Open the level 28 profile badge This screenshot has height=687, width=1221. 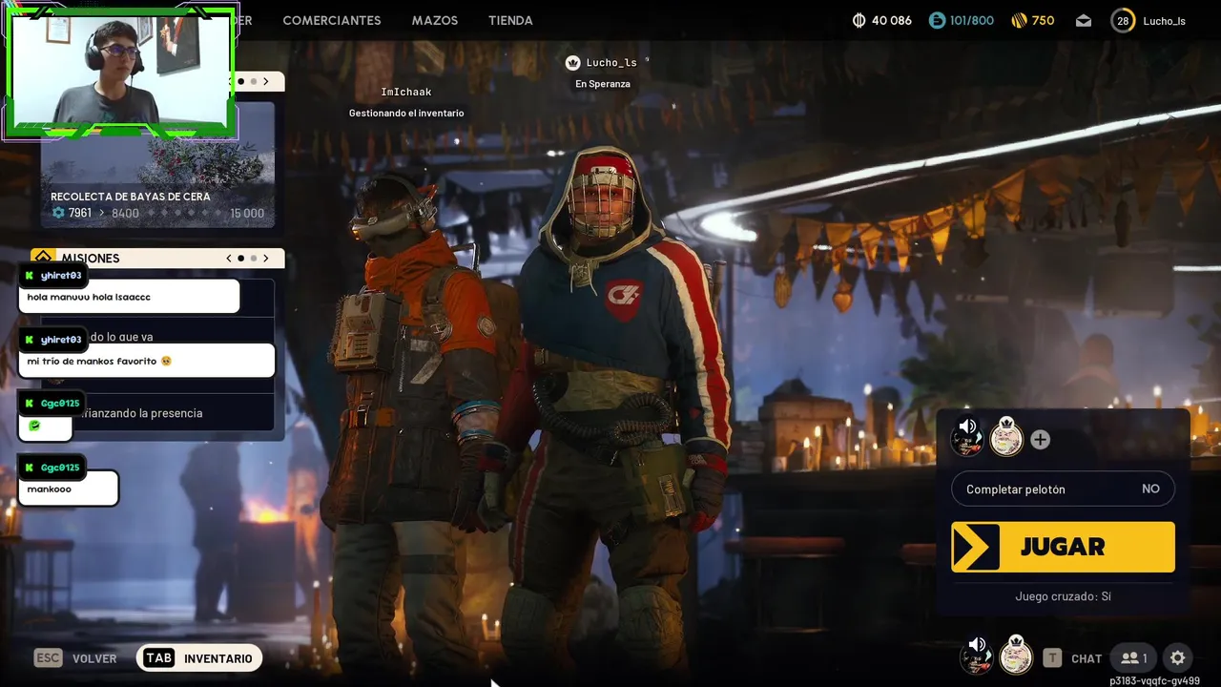pyautogui.click(x=1123, y=20)
